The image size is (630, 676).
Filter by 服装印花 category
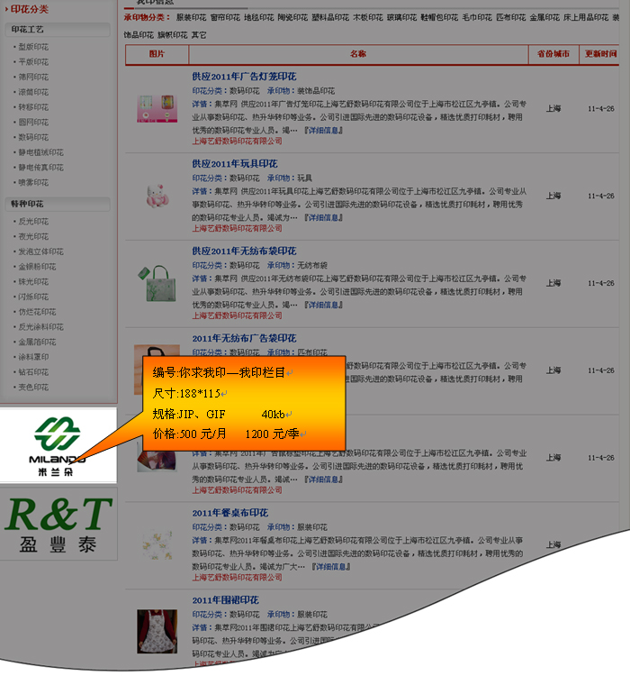point(191,17)
